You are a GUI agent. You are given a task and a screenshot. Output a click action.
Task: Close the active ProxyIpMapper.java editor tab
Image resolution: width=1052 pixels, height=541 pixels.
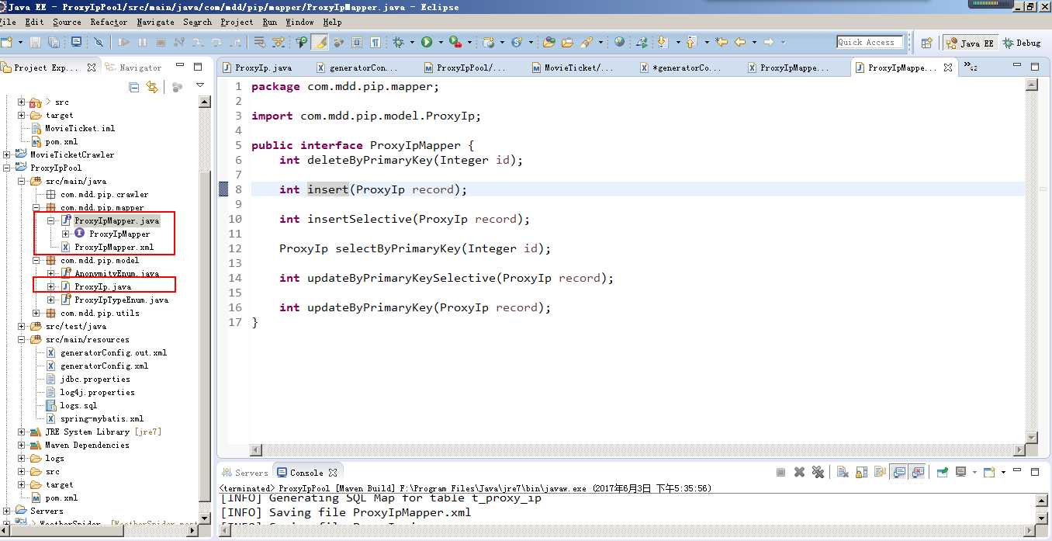tap(949, 68)
